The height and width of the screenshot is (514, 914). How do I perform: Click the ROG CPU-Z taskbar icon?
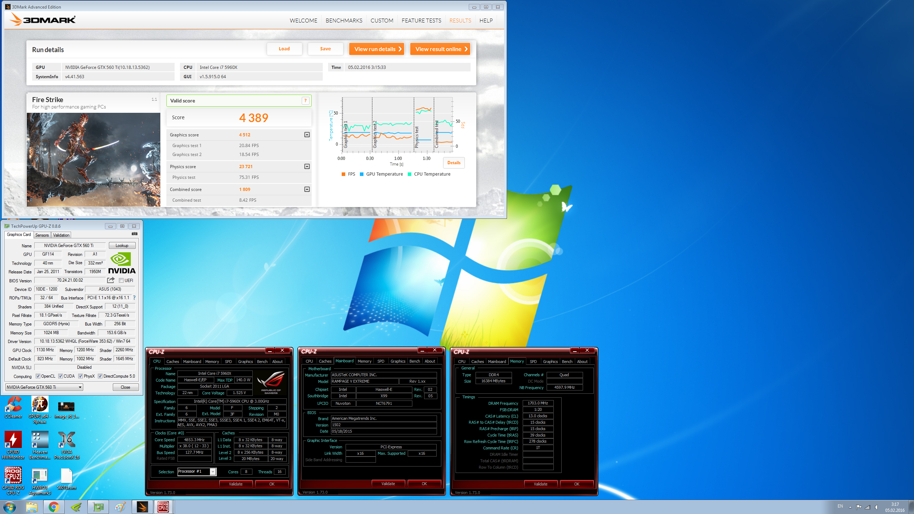[163, 507]
